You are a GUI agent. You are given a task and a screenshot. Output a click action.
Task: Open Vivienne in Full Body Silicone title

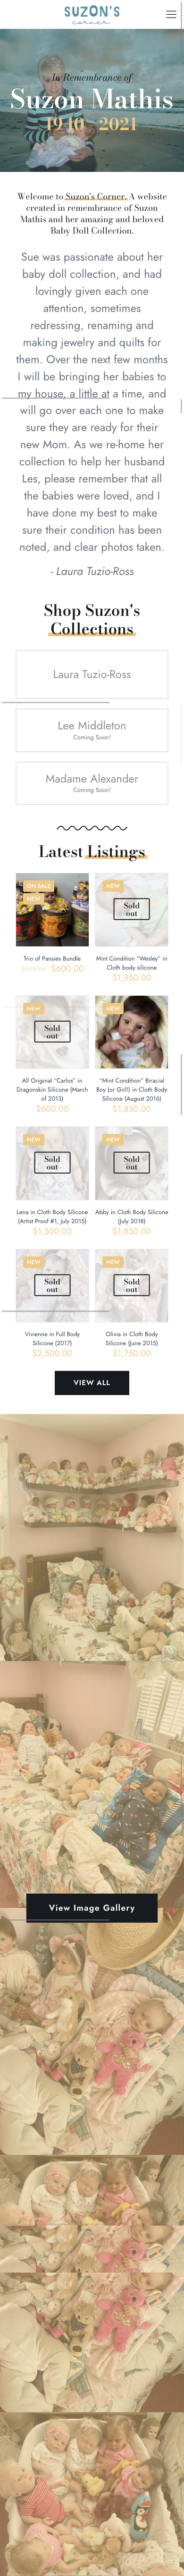coord(53,1338)
